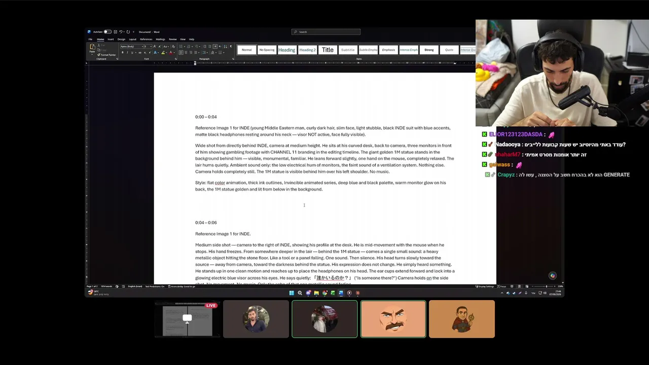
Task: Open the weather widget in the taskbar
Action: [x=98, y=293]
